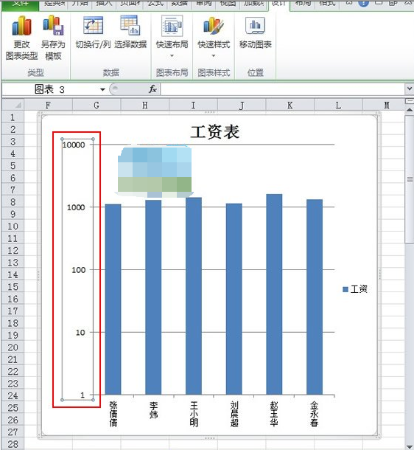Switch to the 格式 chart tools tab
This screenshot has width=414, height=450.
tap(327, 4)
